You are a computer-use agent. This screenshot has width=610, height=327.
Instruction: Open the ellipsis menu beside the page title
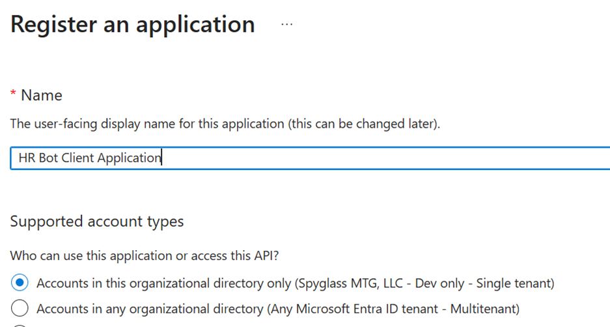pyautogui.click(x=286, y=24)
